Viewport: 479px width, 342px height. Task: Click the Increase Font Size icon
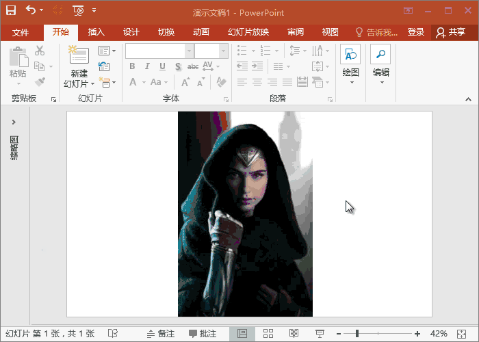pos(185,82)
